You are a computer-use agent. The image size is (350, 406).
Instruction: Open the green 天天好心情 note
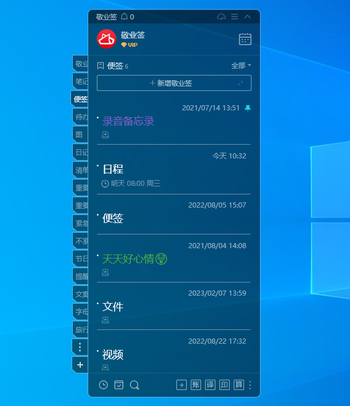pyautogui.click(x=135, y=259)
